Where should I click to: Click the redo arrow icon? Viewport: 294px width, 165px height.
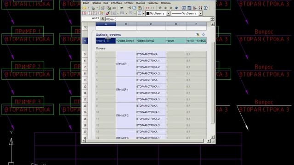pos(153,8)
